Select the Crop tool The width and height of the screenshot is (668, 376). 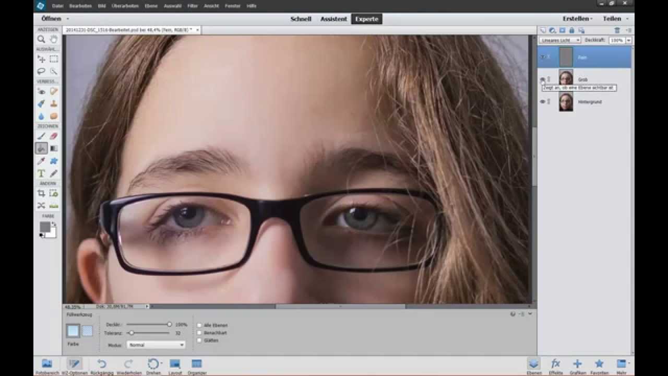click(x=41, y=193)
